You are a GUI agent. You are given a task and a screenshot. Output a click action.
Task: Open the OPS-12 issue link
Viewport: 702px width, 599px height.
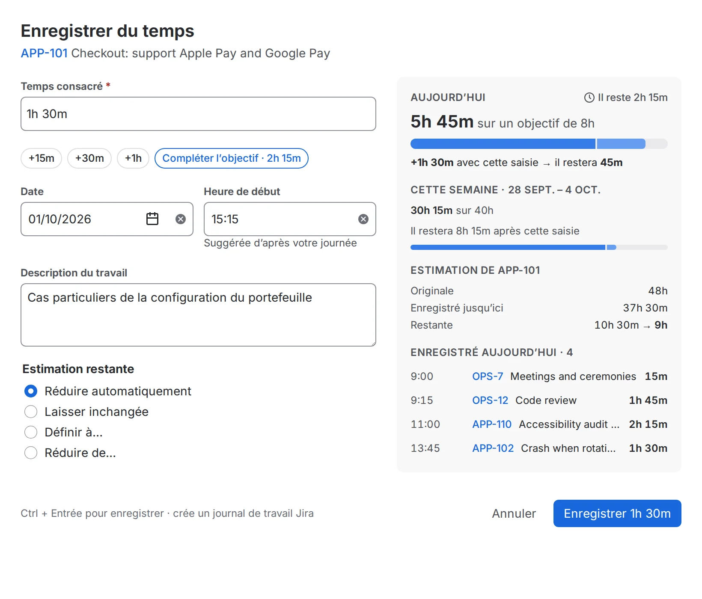(x=490, y=400)
